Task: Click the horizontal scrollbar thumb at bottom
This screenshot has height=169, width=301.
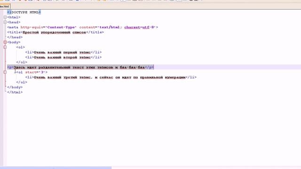Action: [x=55, y=168]
